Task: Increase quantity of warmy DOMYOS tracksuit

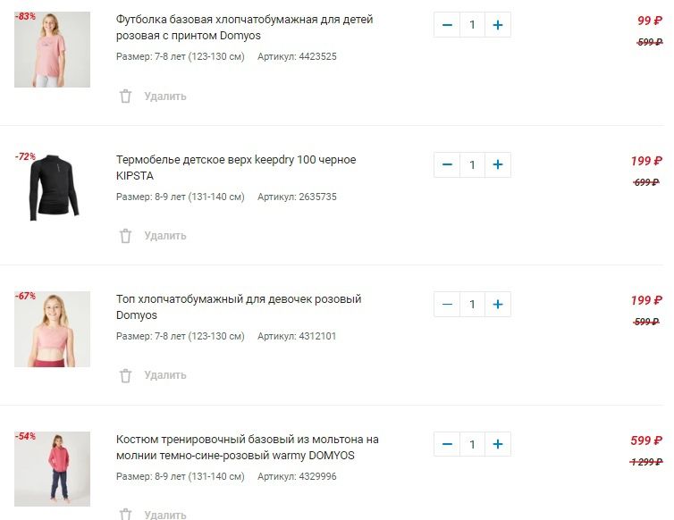Action: point(498,444)
